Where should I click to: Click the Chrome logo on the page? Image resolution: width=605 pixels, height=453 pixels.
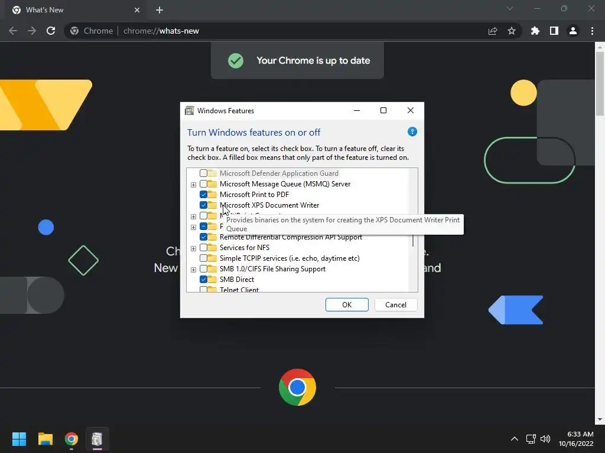coord(297,387)
